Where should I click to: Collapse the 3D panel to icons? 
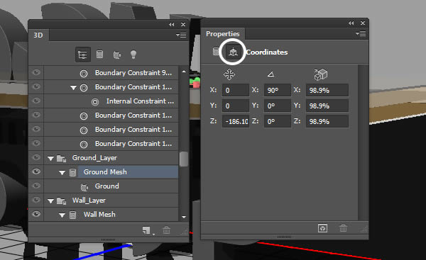[x=171, y=24]
